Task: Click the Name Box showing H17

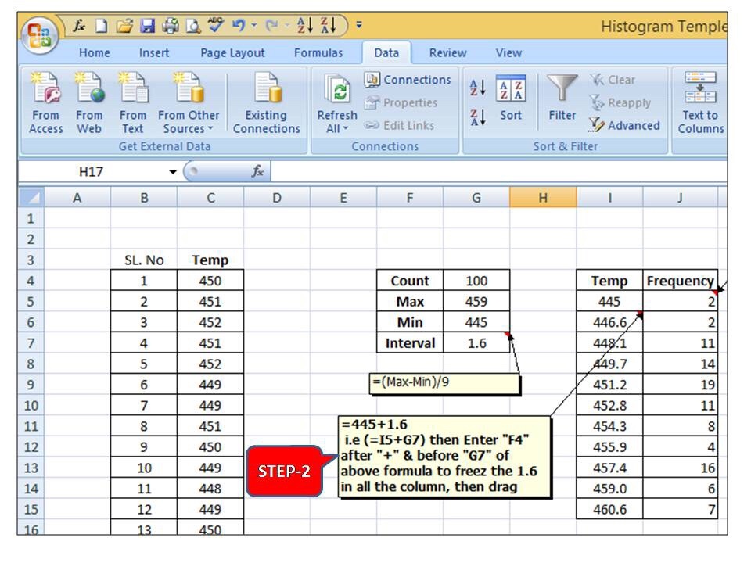Action: pyautogui.click(x=91, y=171)
